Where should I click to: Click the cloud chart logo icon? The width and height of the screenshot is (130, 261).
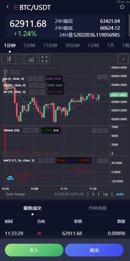[x=10, y=178]
